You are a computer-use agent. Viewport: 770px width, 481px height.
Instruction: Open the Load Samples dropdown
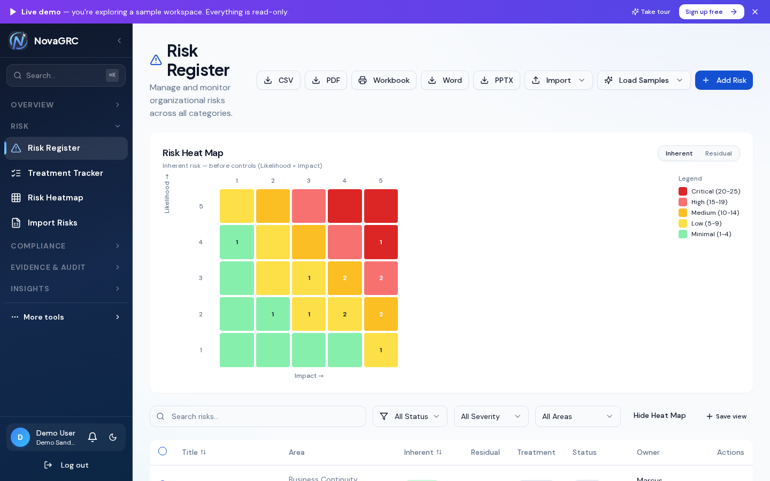point(644,80)
